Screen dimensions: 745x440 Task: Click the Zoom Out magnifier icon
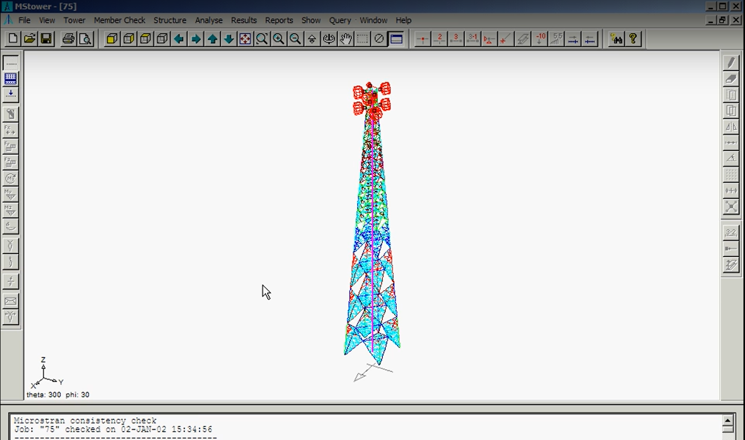point(295,39)
